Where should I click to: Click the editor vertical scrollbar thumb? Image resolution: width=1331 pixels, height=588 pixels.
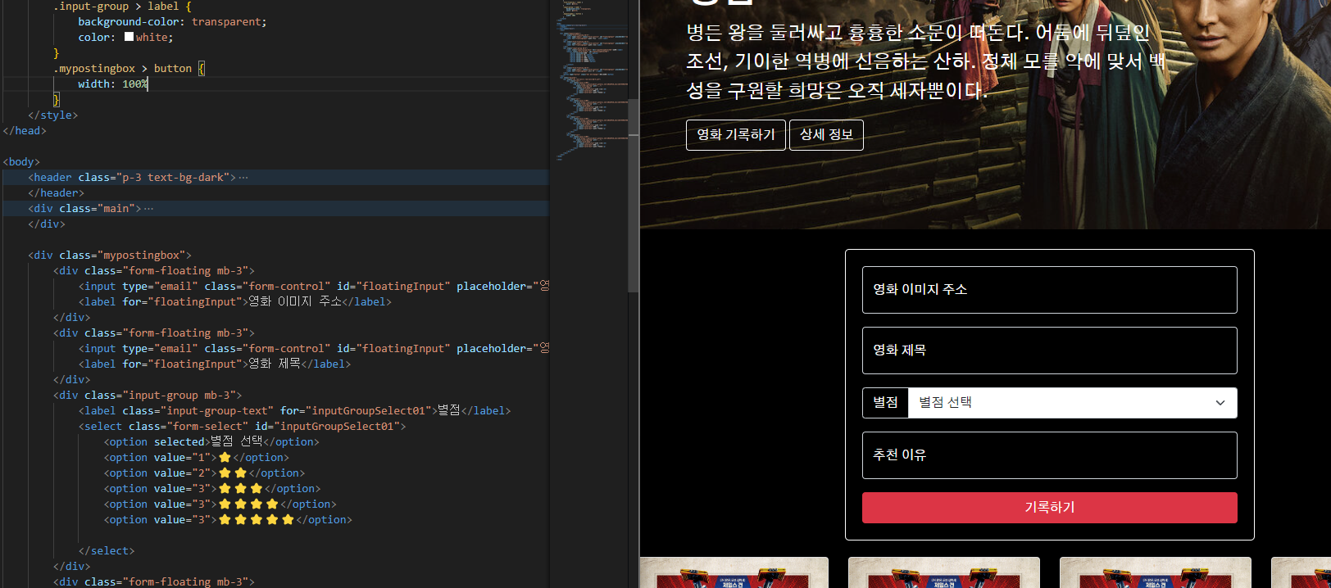click(634, 197)
